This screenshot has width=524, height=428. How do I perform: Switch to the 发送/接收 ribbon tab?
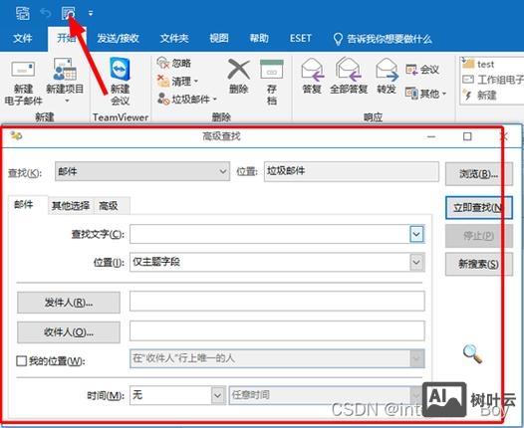coord(118,38)
